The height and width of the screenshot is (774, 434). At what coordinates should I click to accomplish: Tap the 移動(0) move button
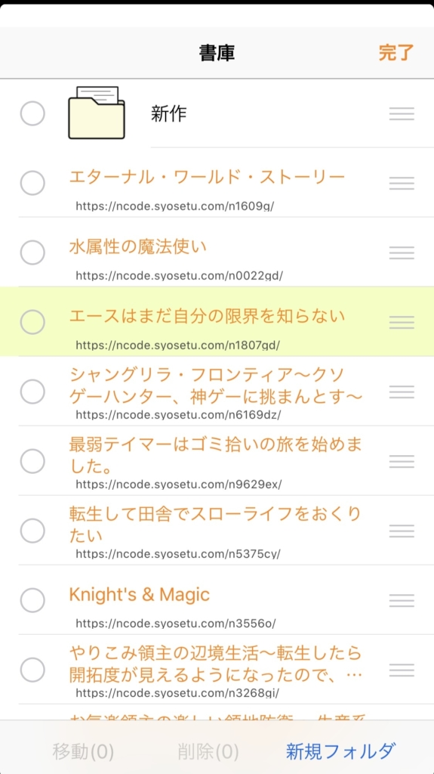click(x=83, y=752)
